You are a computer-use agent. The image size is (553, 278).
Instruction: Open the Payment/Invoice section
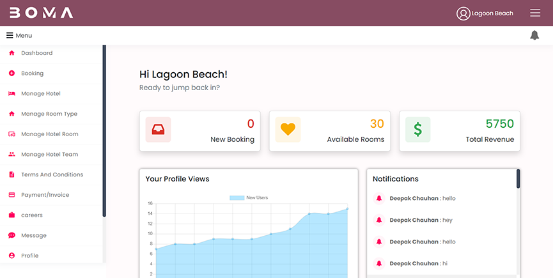click(45, 195)
